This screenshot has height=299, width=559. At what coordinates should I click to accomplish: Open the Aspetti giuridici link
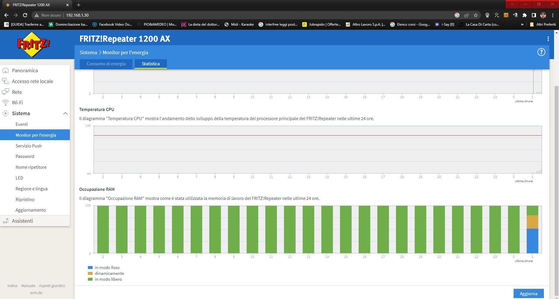52,286
